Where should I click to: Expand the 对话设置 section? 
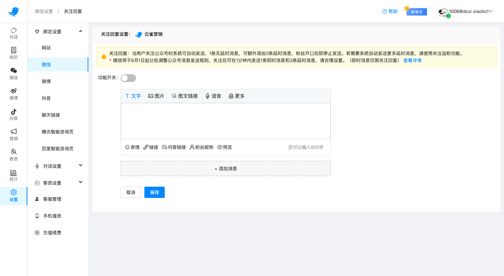pyautogui.click(x=58, y=165)
